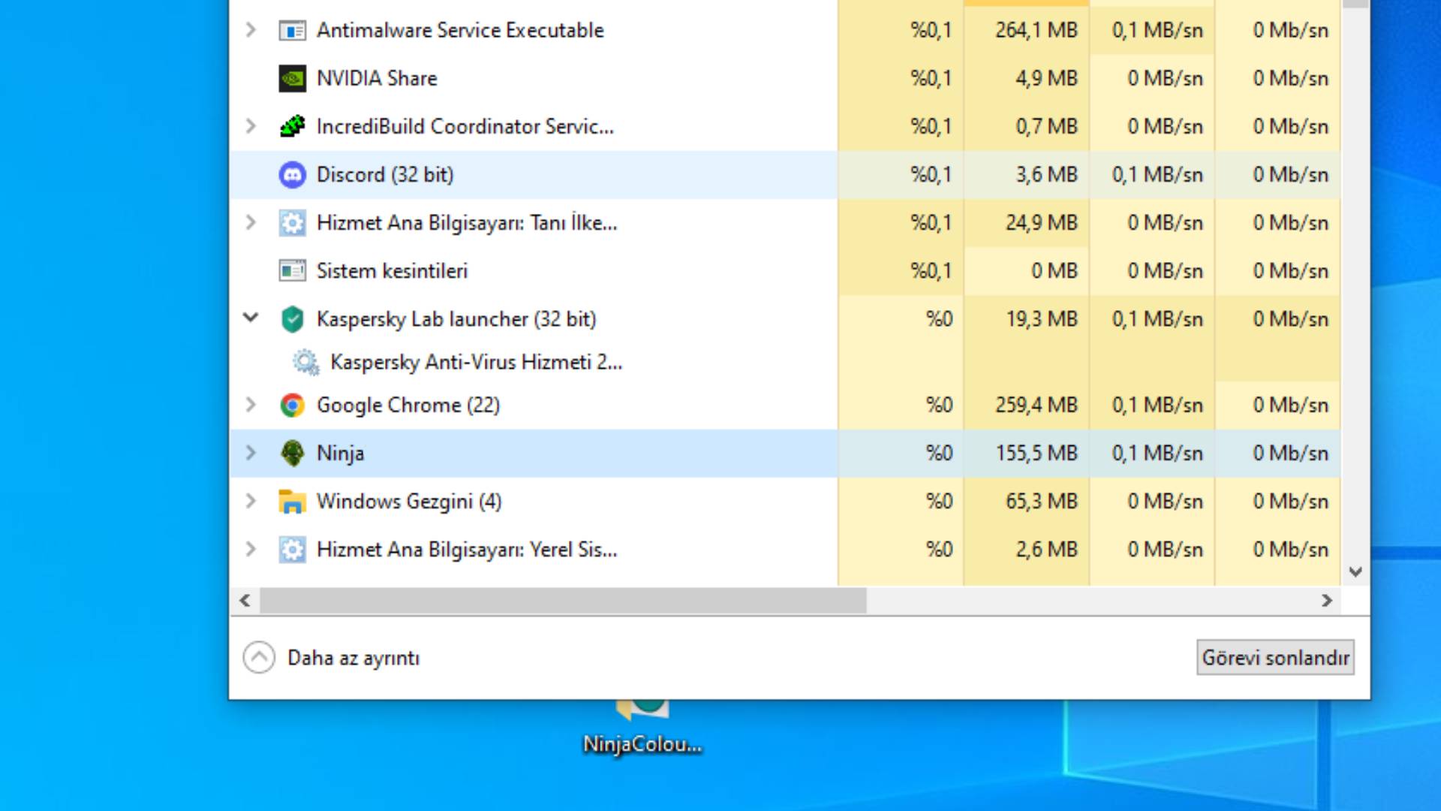Click Ninja's 0,1 MB/sn disk value
1441x811 pixels.
pos(1157,454)
